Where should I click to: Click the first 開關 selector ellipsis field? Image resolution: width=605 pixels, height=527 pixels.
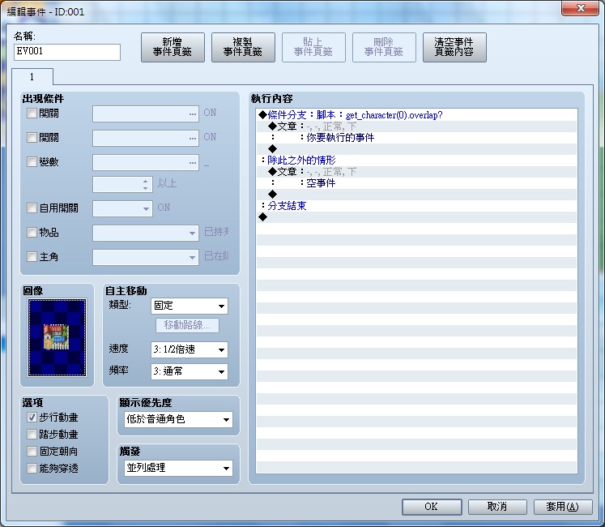point(146,114)
